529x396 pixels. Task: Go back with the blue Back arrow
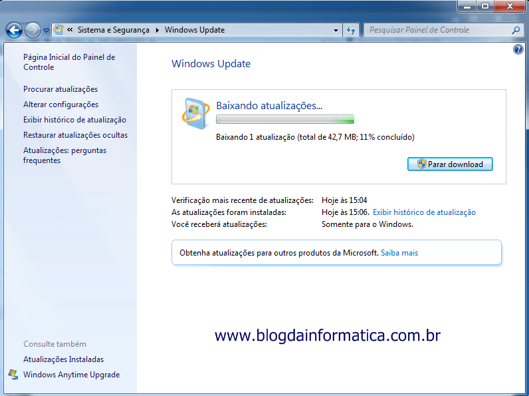point(14,31)
